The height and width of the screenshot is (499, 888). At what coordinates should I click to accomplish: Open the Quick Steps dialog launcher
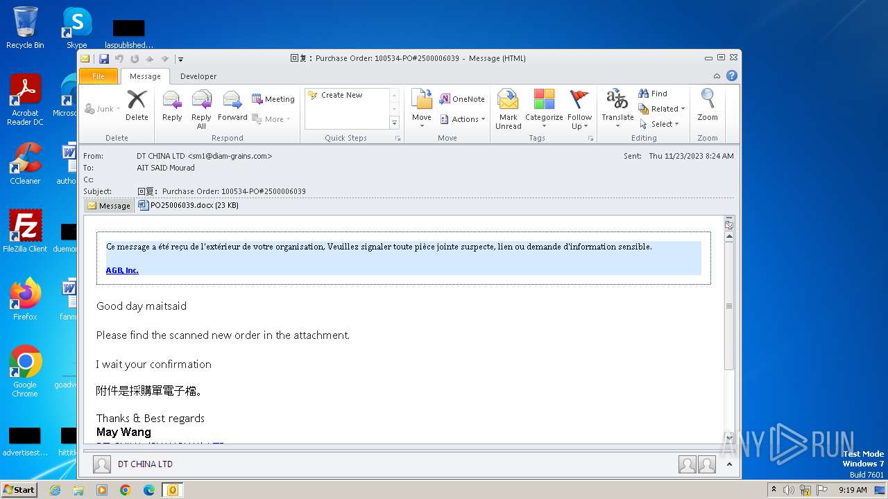pos(398,139)
